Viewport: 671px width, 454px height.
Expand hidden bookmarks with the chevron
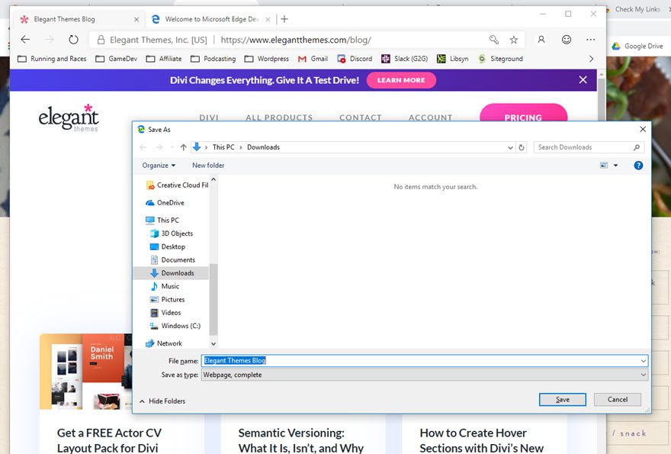click(x=591, y=58)
